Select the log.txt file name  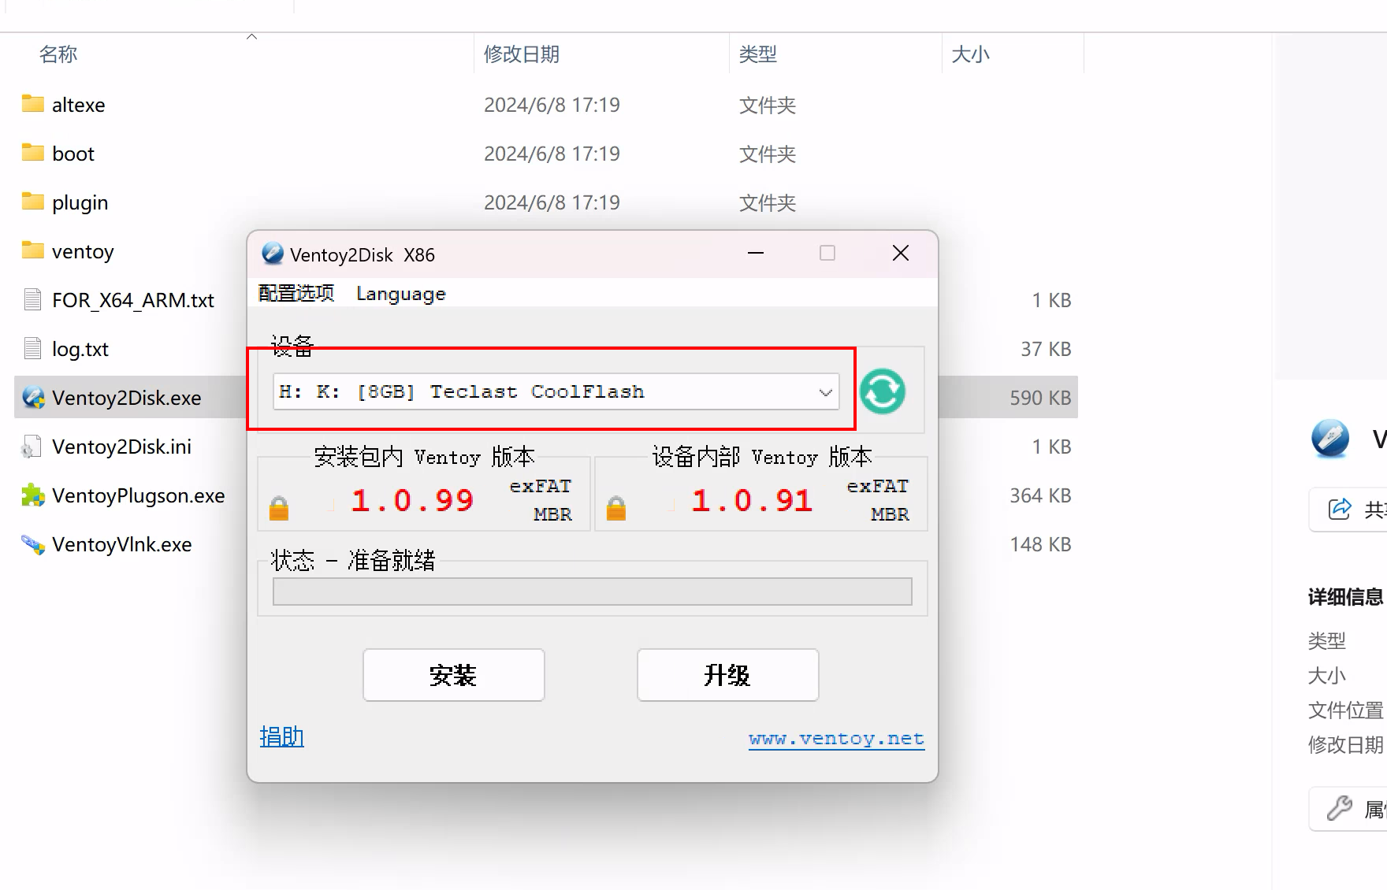pyautogui.click(x=80, y=349)
